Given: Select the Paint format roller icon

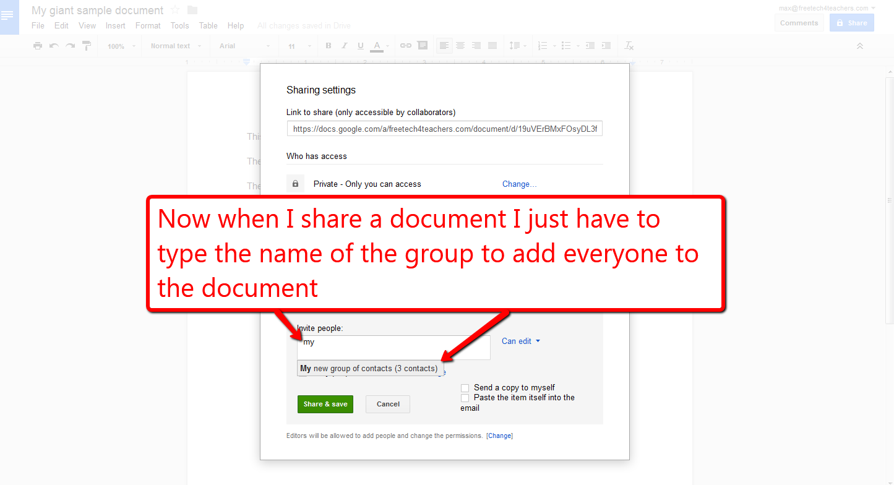Looking at the screenshot, I should [x=87, y=46].
